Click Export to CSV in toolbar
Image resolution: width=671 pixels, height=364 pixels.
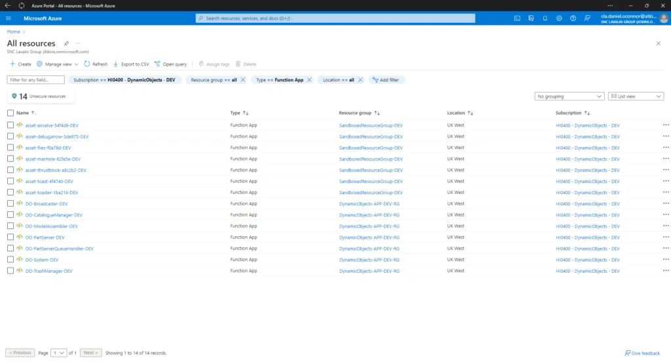pyautogui.click(x=131, y=64)
